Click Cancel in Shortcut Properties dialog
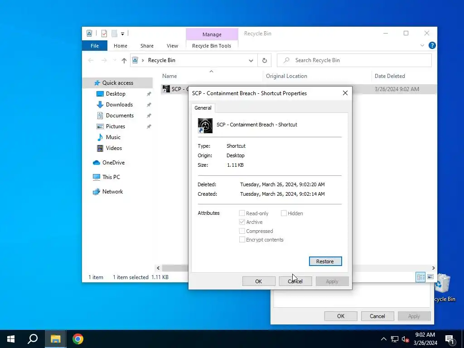 tap(295, 281)
